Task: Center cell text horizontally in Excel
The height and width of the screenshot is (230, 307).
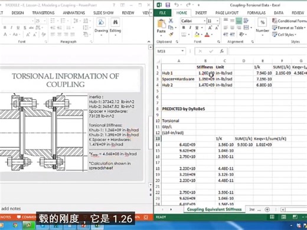Action: [232, 28]
